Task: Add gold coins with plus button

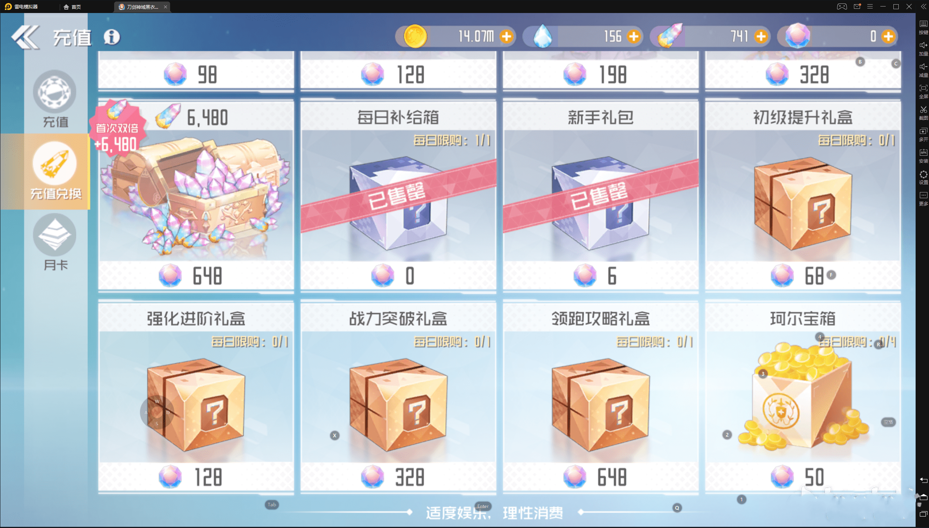Action: [x=506, y=37]
